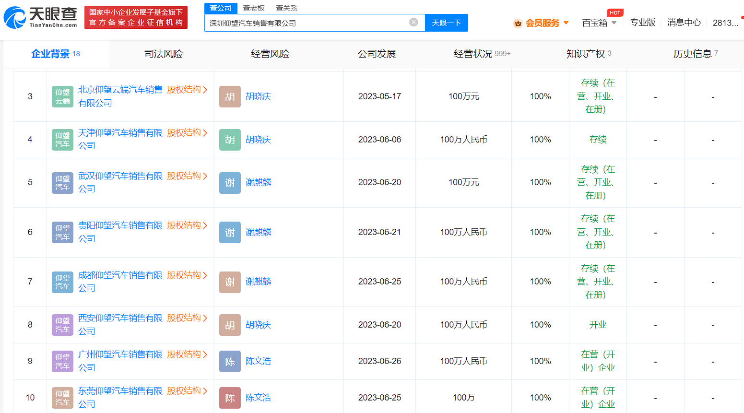Expand 股权结构 for 天津仰望汽车销售
The width and height of the screenshot is (744, 413).
coord(187,133)
